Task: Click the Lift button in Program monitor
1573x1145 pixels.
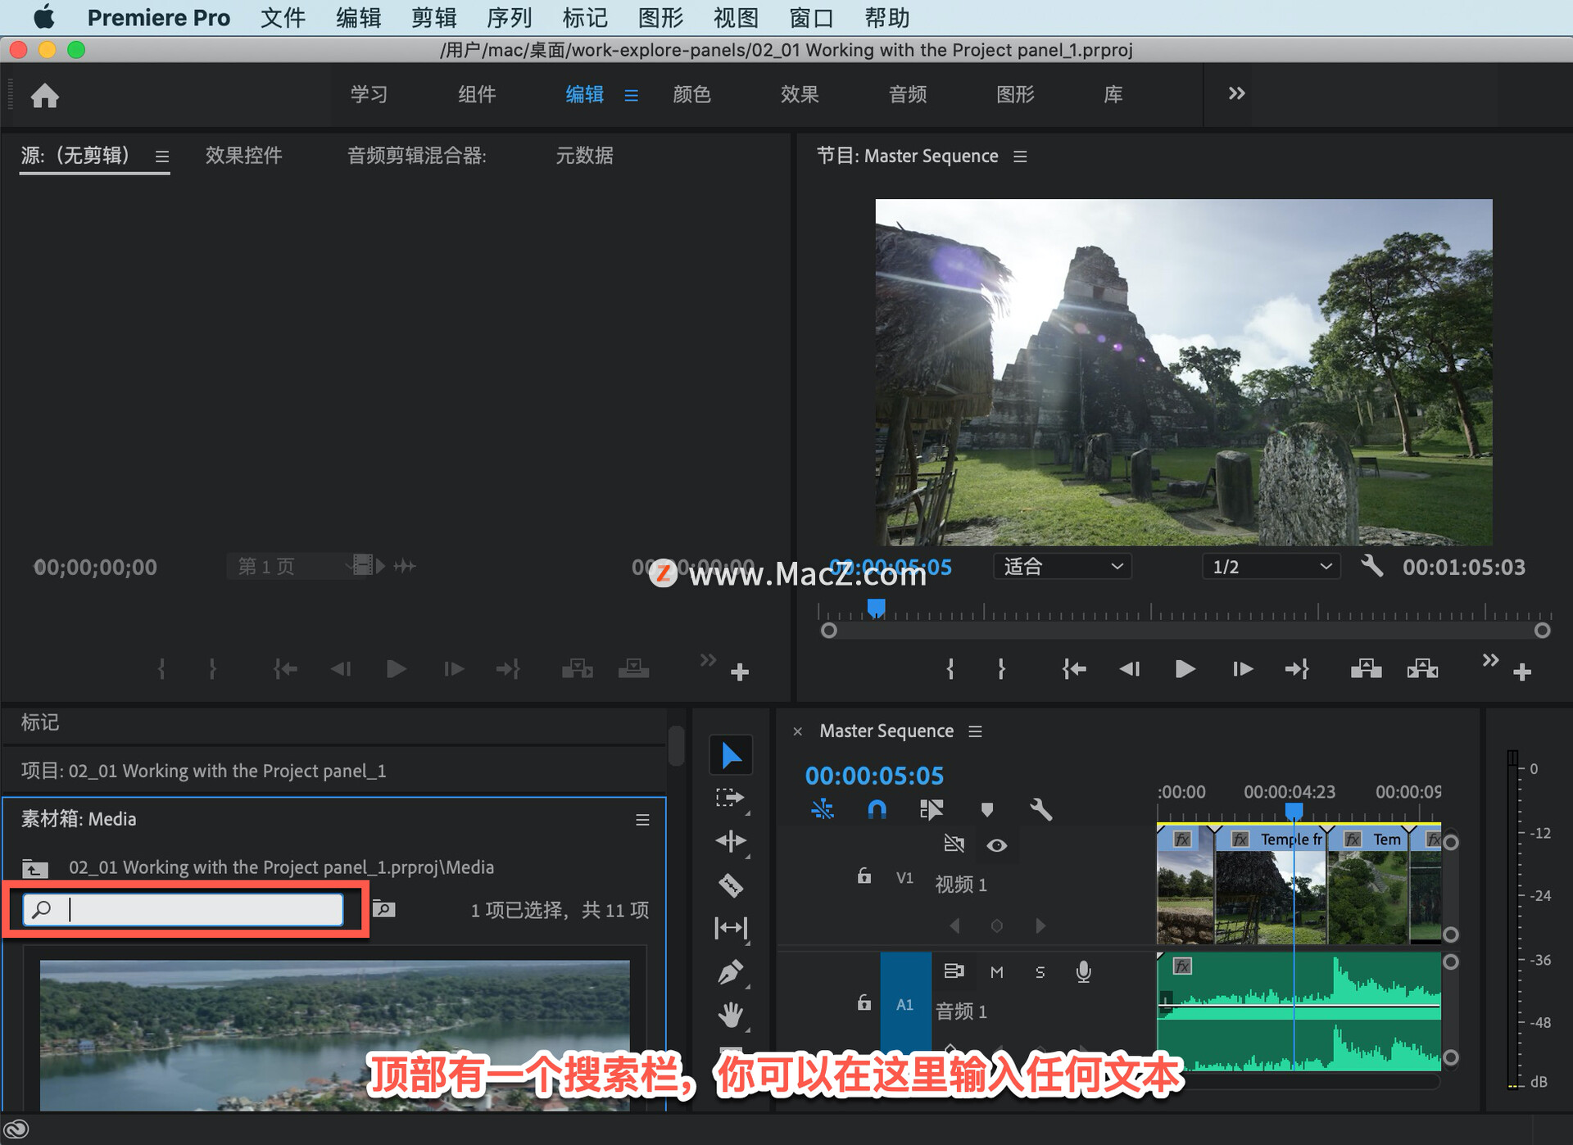Action: coord(1366,669)
